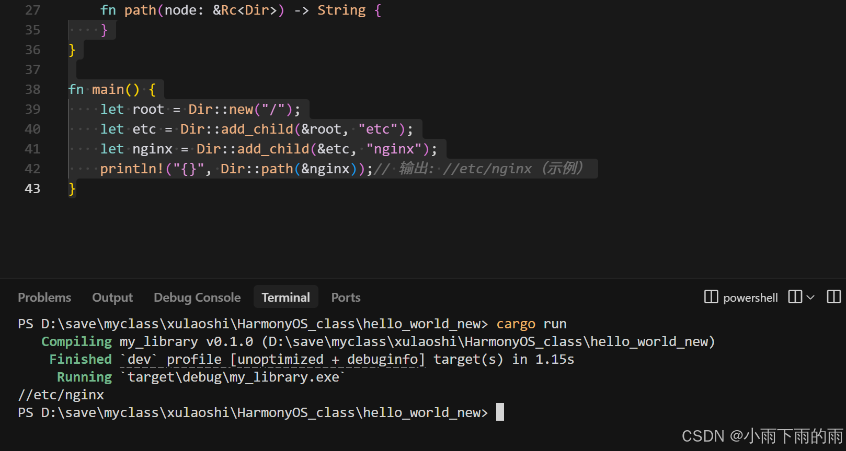Click line number 35 in the gutter
This screenshot has height=451, width=846.
point(32,30)
